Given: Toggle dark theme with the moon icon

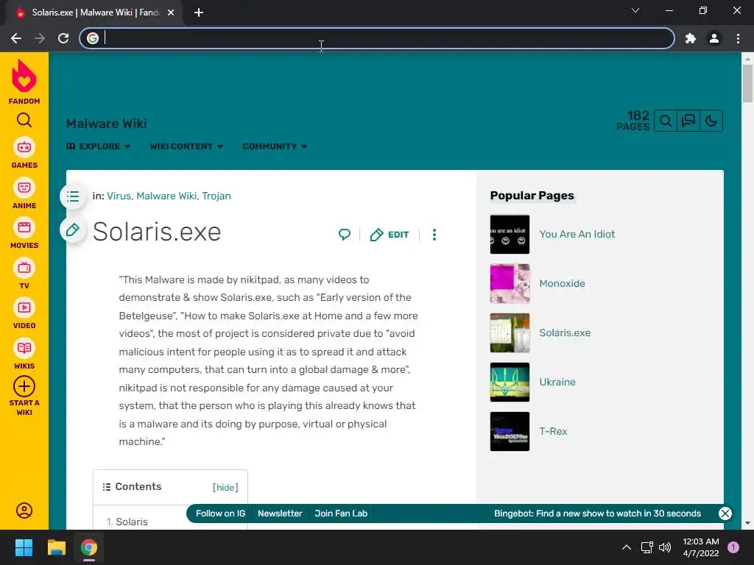Looking at the screenshot, I should pos(711,121).
